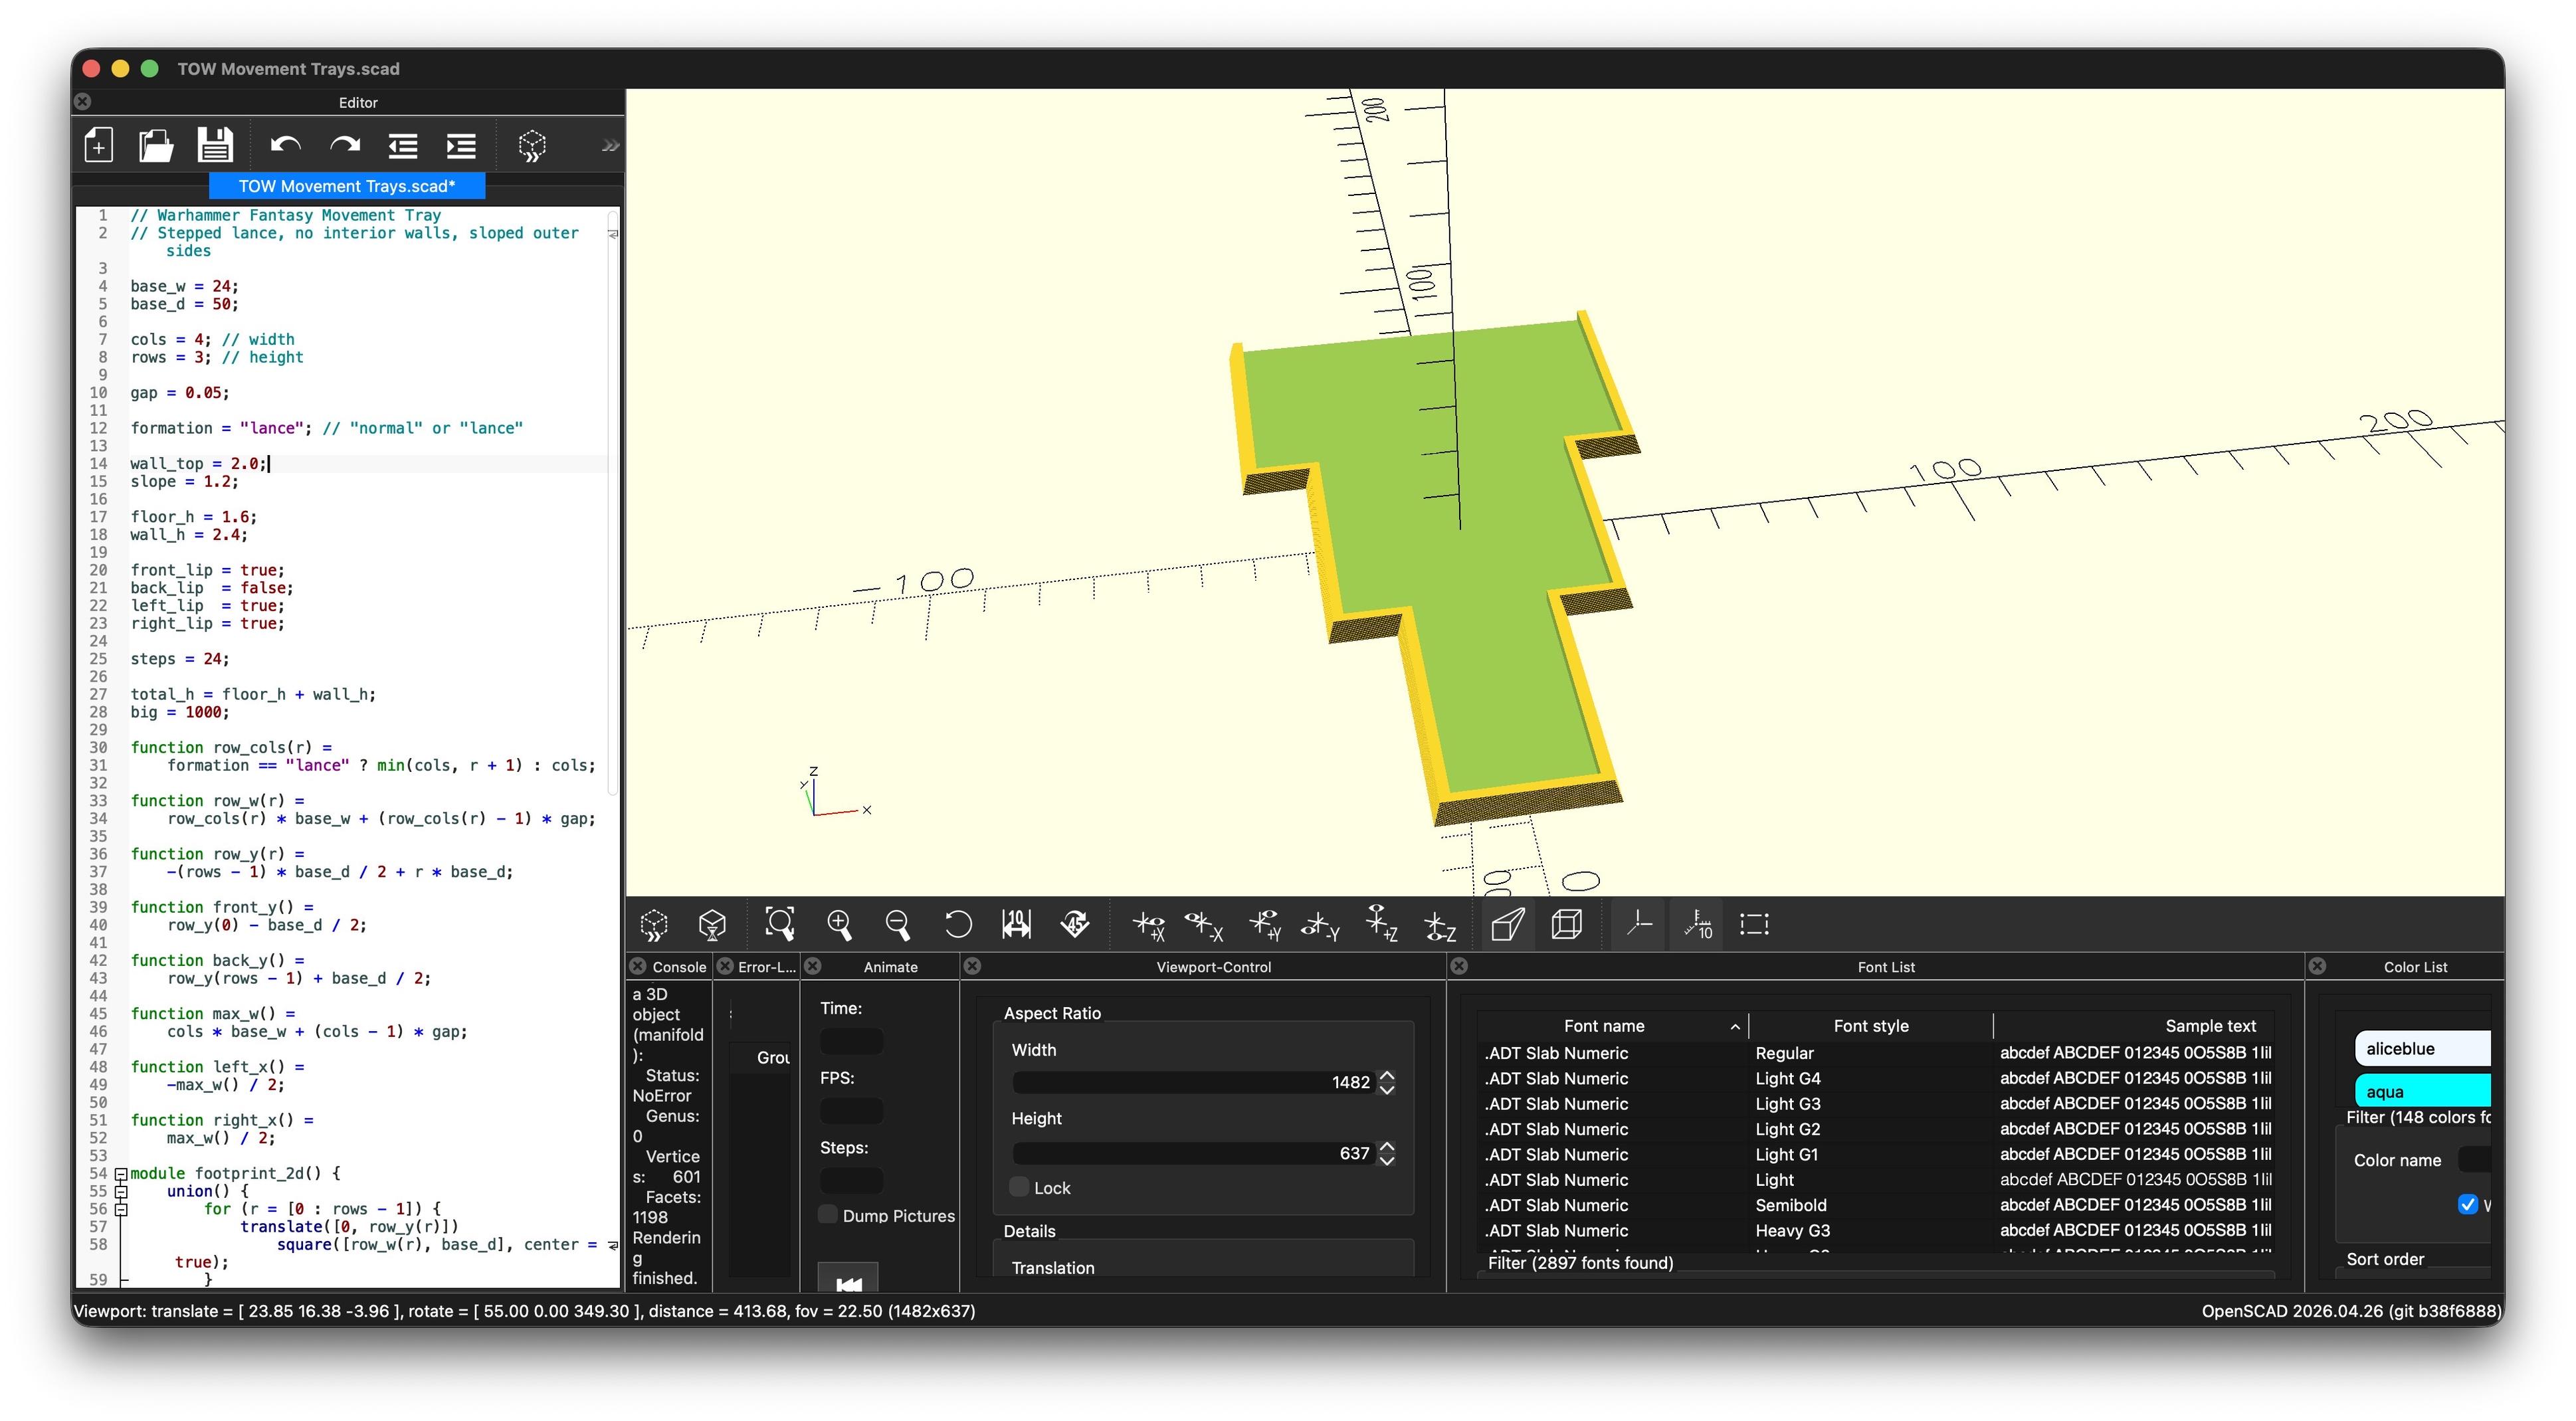Click the Render icon with hourglass in viewport toolbar
2576x1421 pixels.
click(712, 925)
